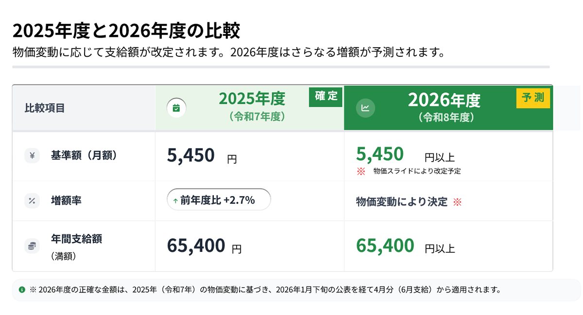
Task: Select the 確定 badge
Action: (326, 97)
